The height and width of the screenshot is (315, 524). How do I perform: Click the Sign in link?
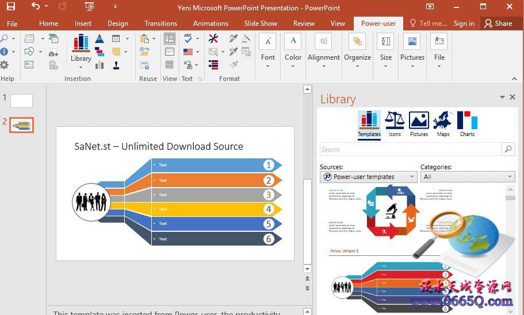(x=464, y=24)
